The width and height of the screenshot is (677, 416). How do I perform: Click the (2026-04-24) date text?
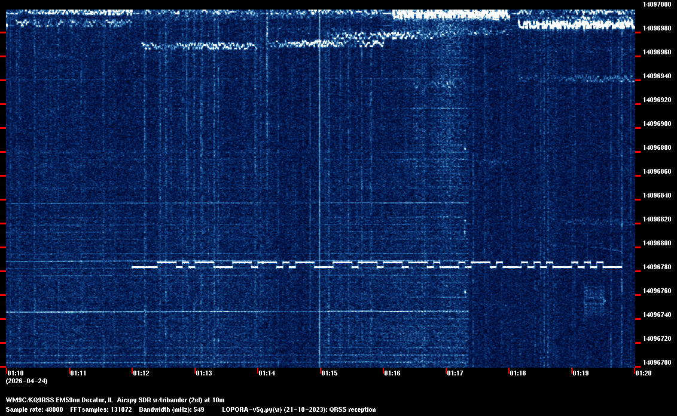[x=26, y=381]
